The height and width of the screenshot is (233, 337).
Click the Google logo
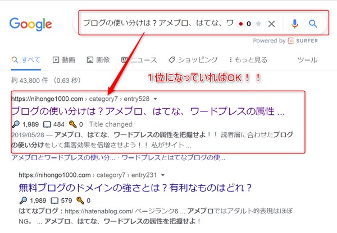tap(30, 24)
